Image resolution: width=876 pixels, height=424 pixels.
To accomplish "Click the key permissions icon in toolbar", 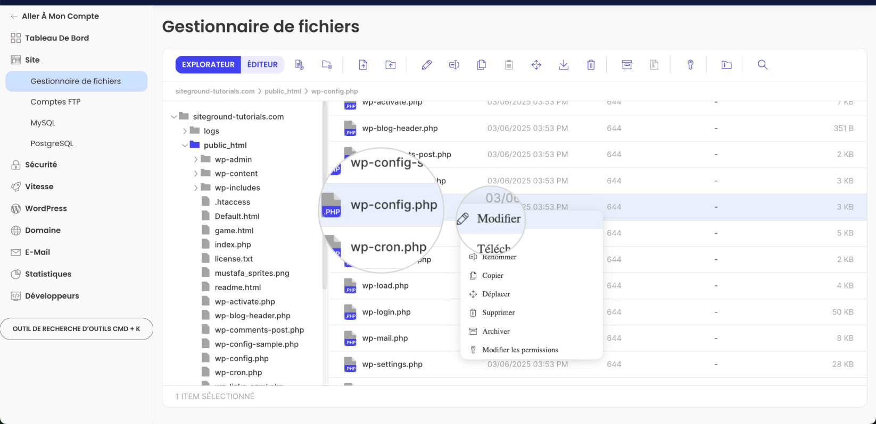I will 690,65.
